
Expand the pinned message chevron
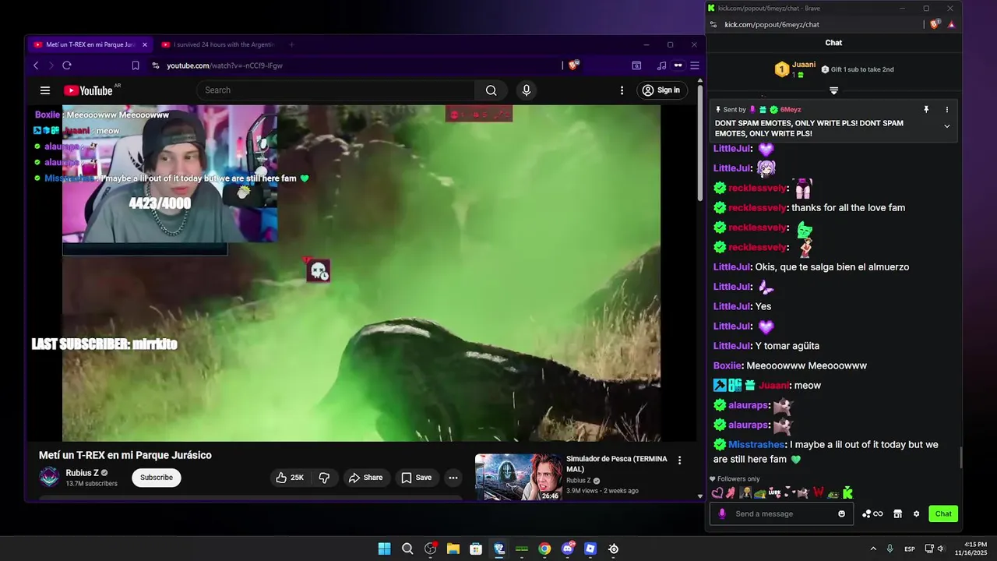click(x=947, y=126)
